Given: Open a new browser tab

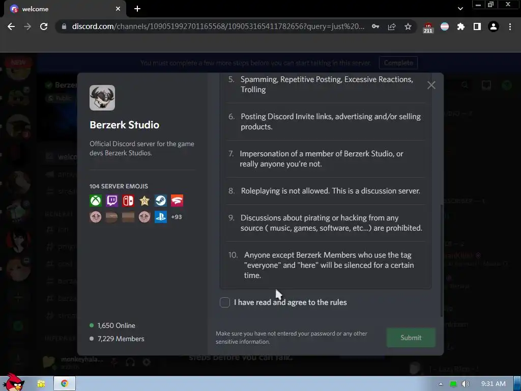Looking at the screenshot, I should click(137, 9).
